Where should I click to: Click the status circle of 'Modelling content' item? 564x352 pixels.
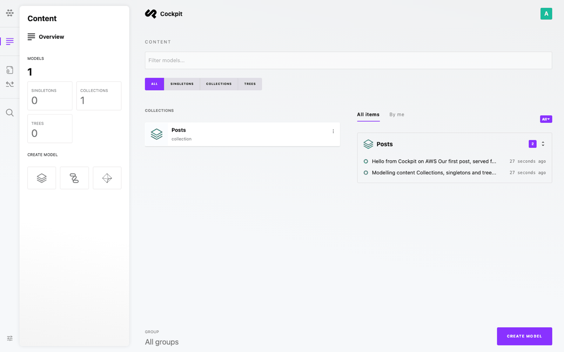366,173
